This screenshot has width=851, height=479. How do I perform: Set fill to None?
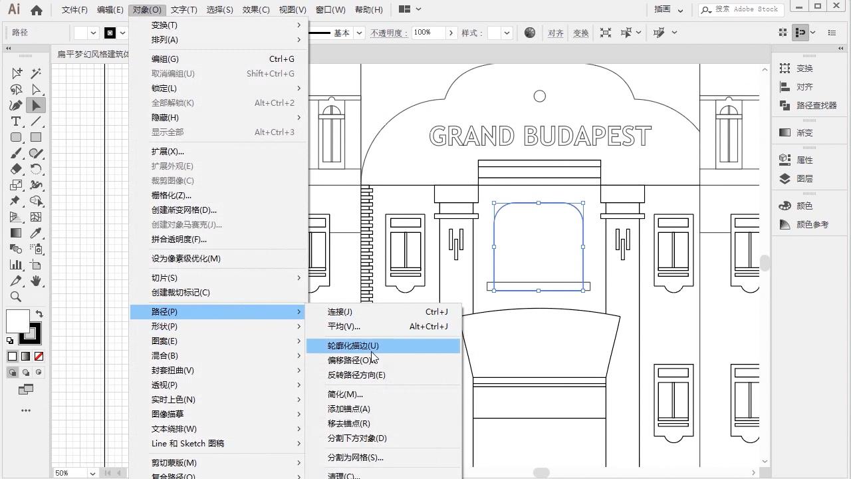[39, 357]
